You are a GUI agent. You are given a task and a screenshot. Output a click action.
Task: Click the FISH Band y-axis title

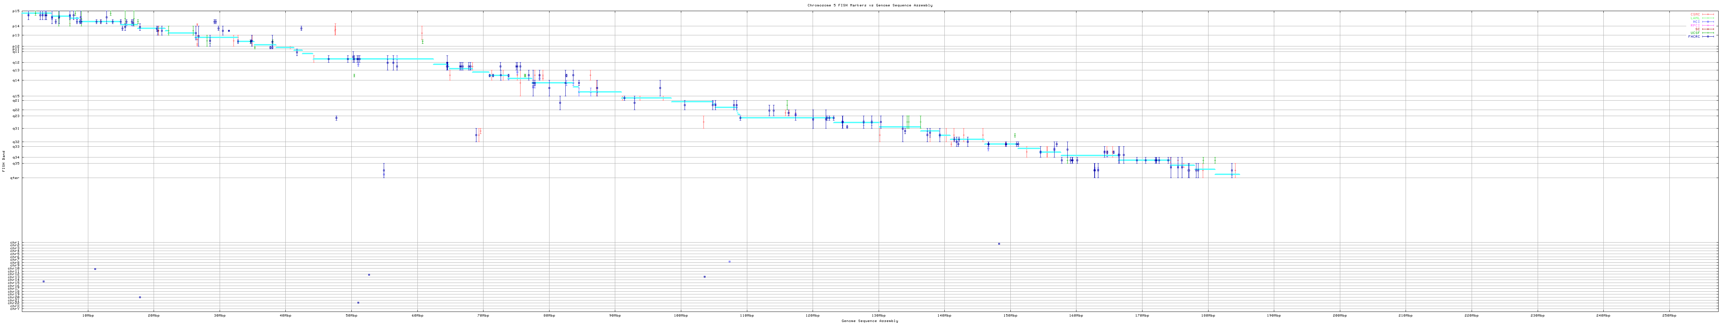click(4, 161)
